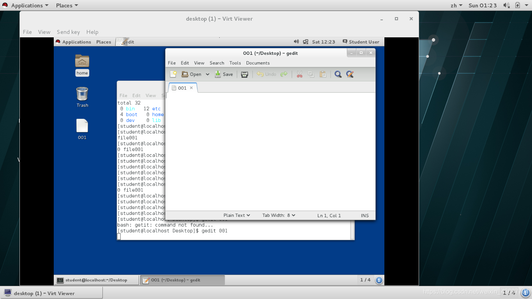
Task: Open Virt Viewer Send key menu
Action: click(68, 32)
